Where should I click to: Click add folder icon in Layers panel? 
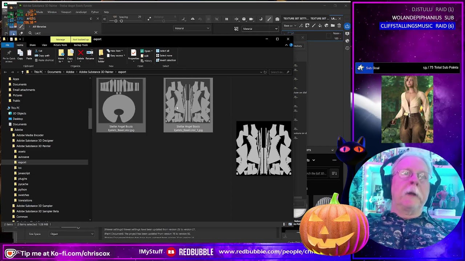[x=332, y=25]
